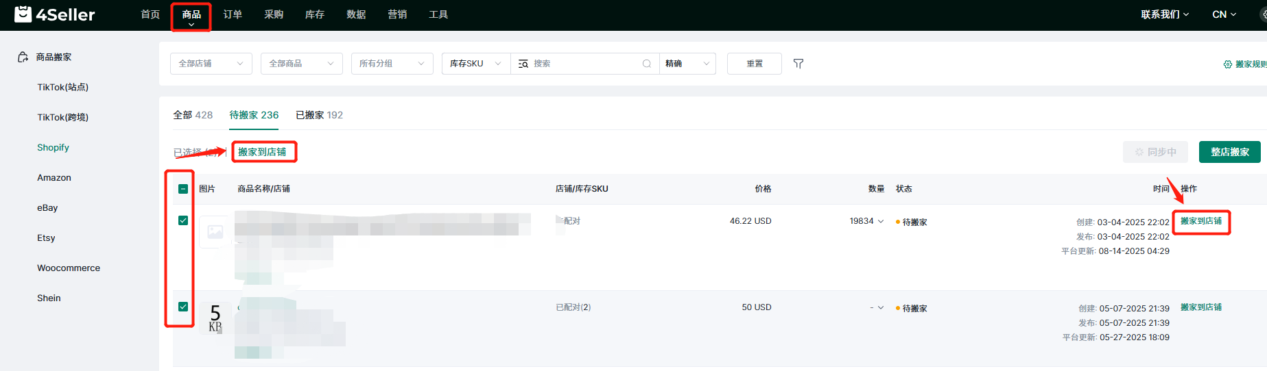Open the 全部店铺 dropdown

(x=211, y=64)
